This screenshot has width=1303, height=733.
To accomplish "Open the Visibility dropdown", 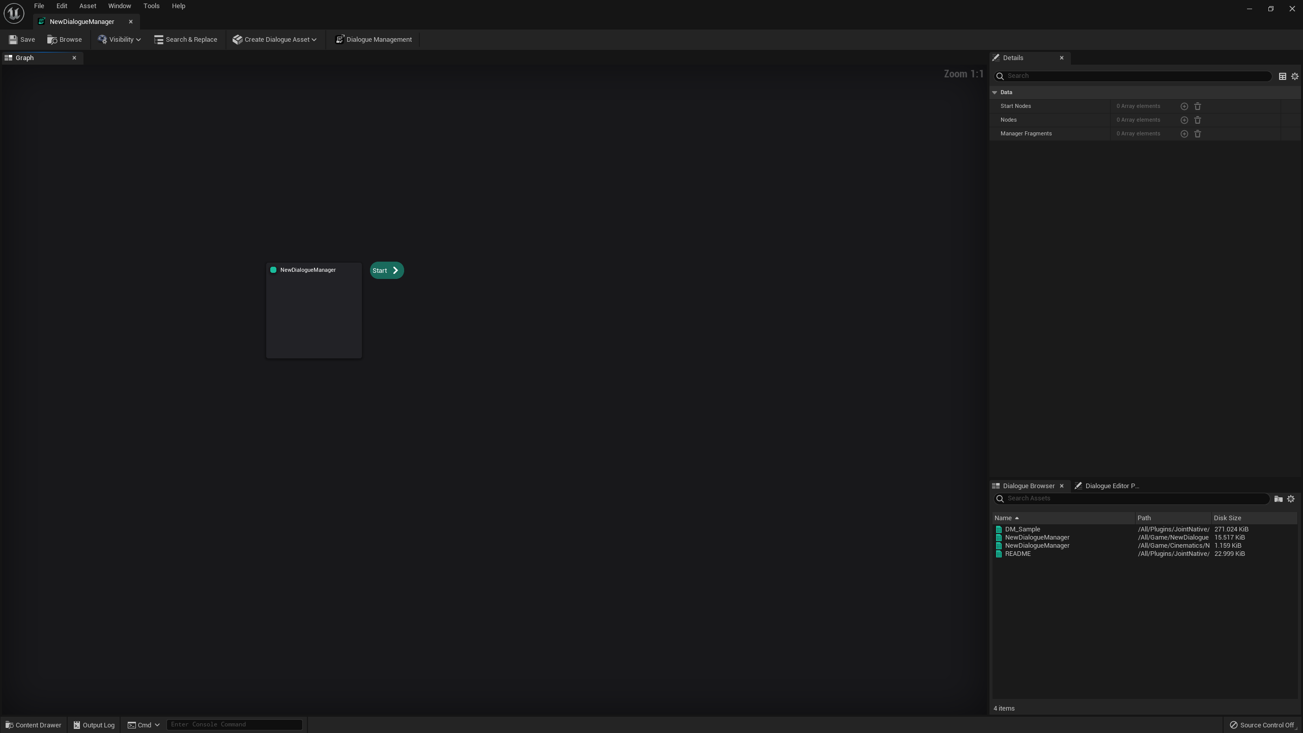I will pos(120,39).
